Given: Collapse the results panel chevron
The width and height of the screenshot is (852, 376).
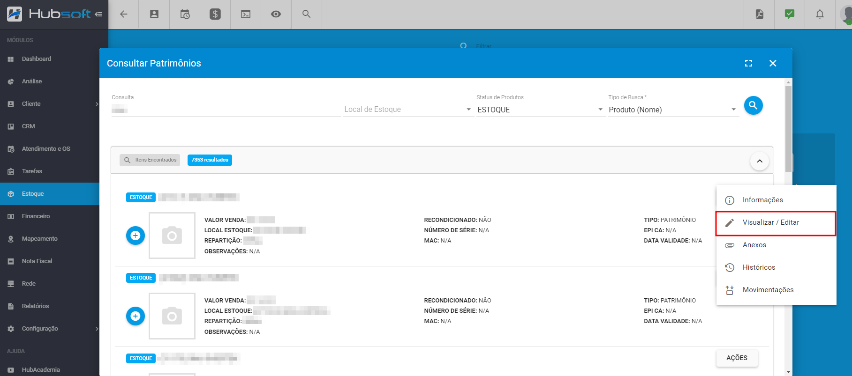Looking at the screenshot, I should click(760, 161).
